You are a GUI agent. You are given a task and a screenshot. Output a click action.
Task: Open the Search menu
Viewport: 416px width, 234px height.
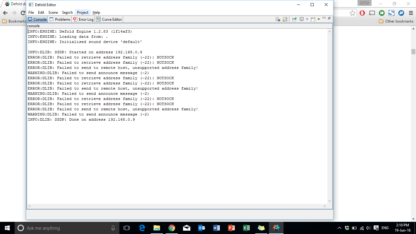point(67,12)
